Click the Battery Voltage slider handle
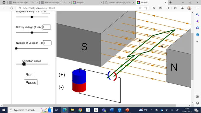 (x=32, y=33)
